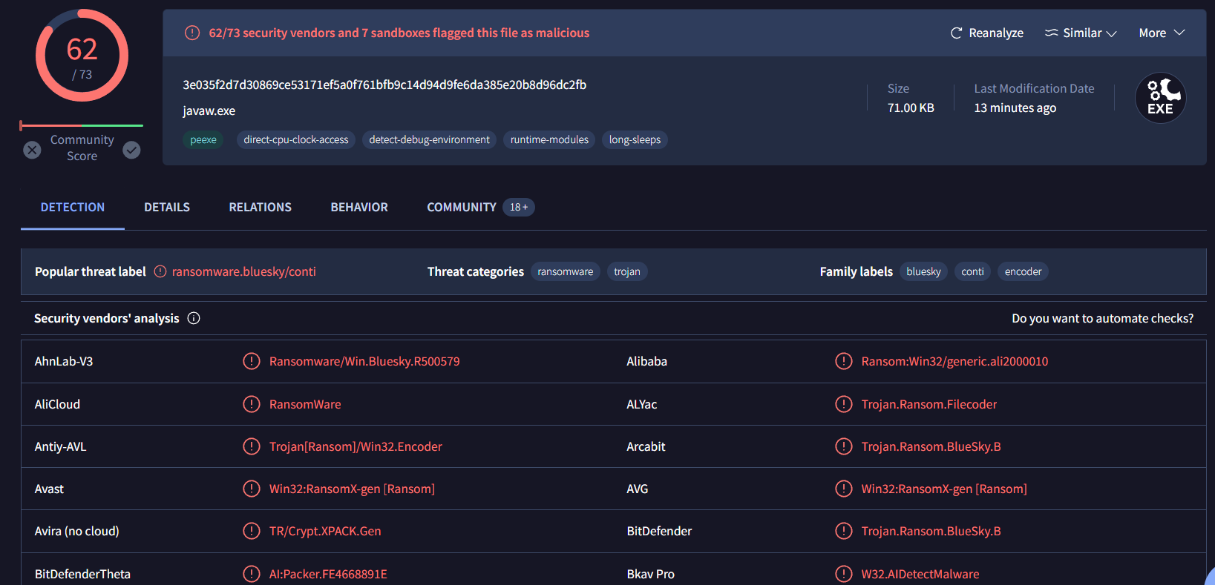Click the EXE file type icon
Screen dimensions: 1215x585
(1160, 98)
